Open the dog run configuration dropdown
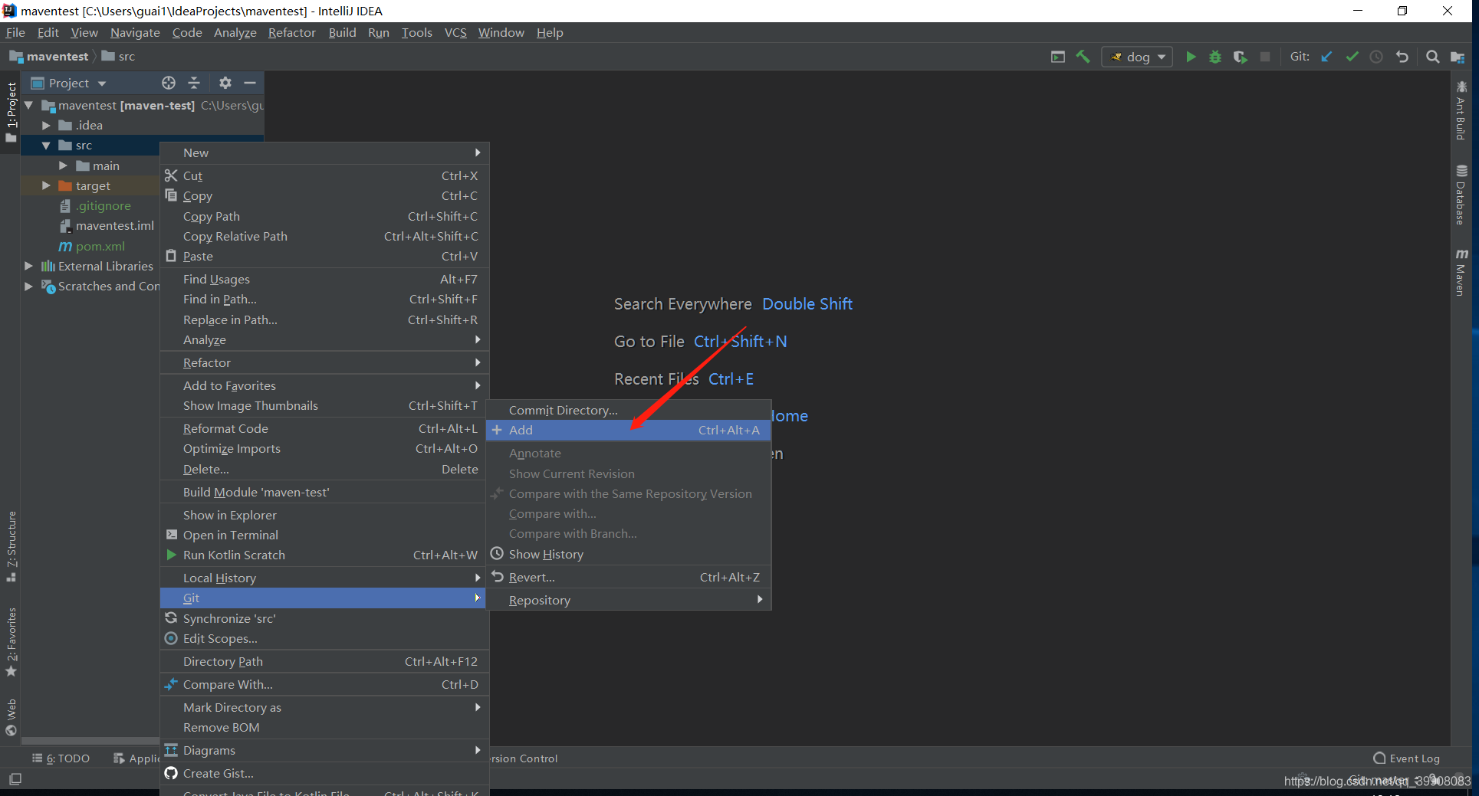Screen dimensions: 1479x796 pyautogui.click(x=1138, y=57)
